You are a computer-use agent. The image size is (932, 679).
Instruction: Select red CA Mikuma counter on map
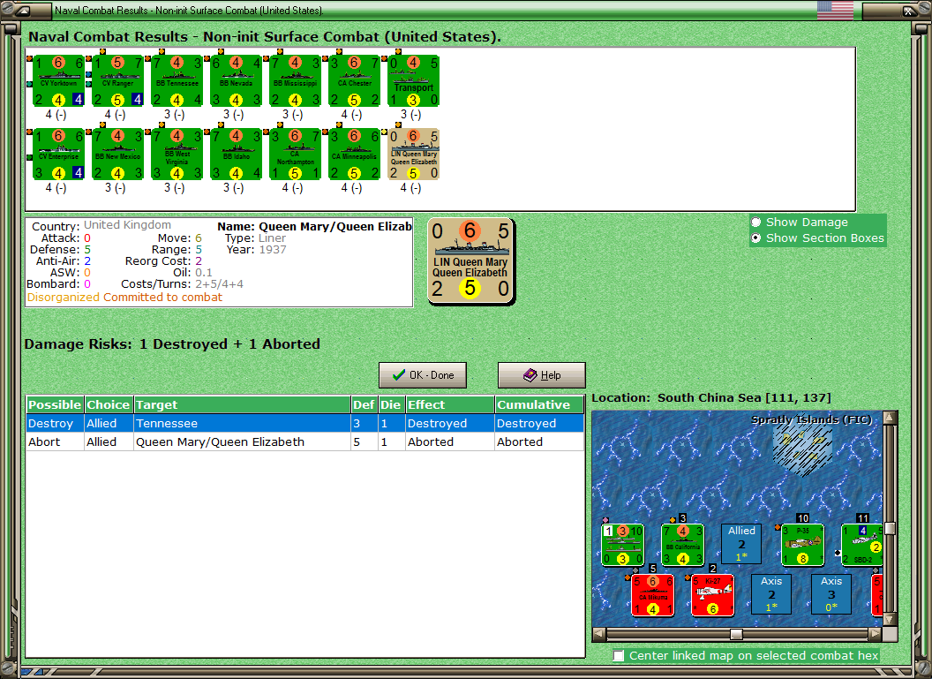coord(652,595)
